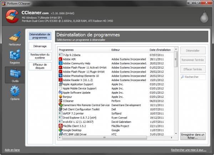Select the Désinstallation de programmes tab
Viewport: 214px width, 155px height.
[x=40, y=36]
